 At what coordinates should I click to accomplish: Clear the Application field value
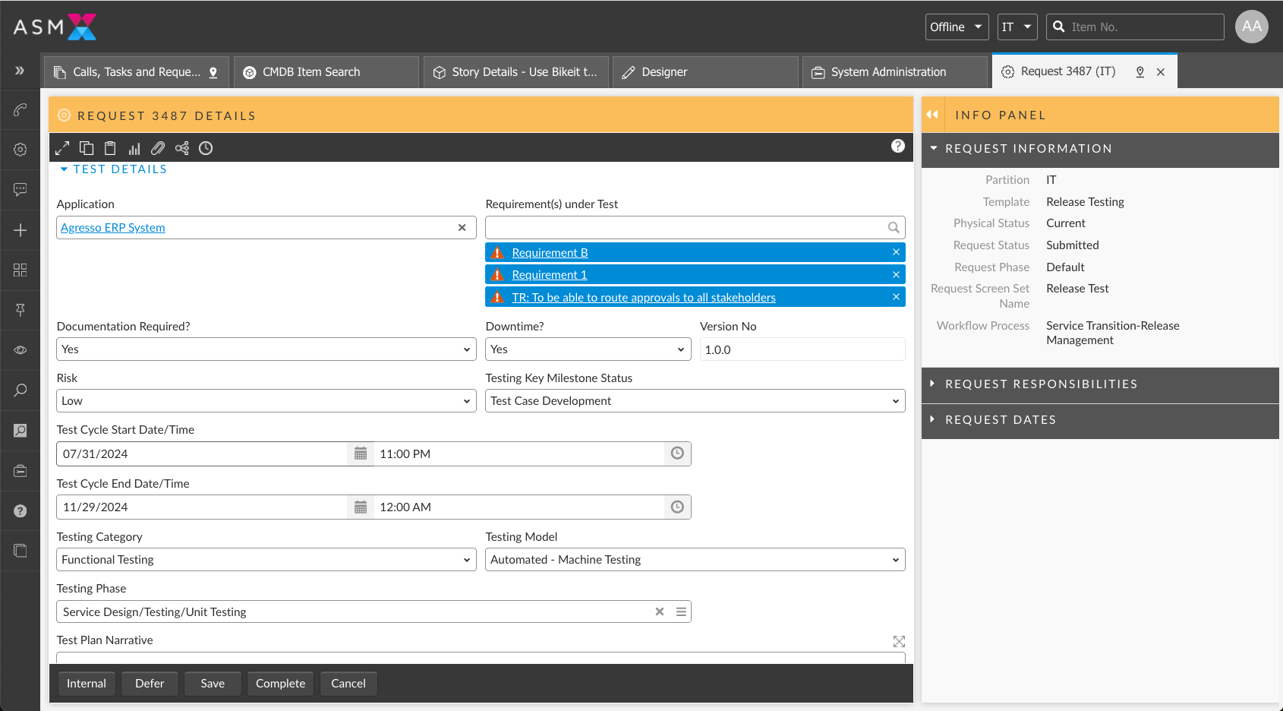(x=462, y=228)
